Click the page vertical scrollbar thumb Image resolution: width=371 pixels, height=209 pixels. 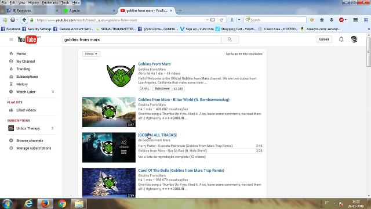[369, 52]
